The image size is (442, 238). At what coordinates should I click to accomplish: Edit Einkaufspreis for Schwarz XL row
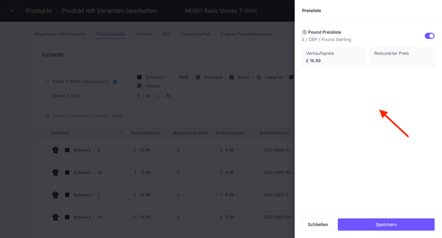click(234, 217)
